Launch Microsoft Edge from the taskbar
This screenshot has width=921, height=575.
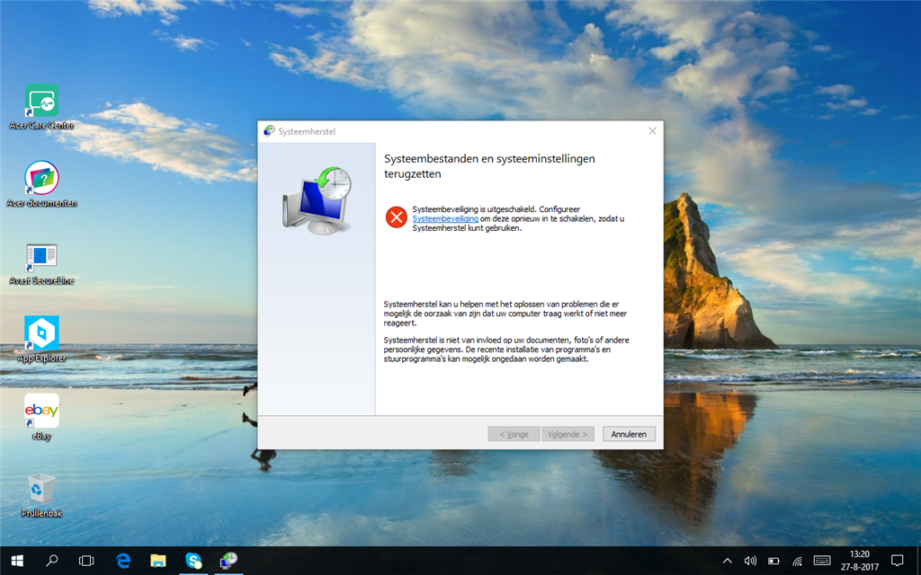pos(122,561)
